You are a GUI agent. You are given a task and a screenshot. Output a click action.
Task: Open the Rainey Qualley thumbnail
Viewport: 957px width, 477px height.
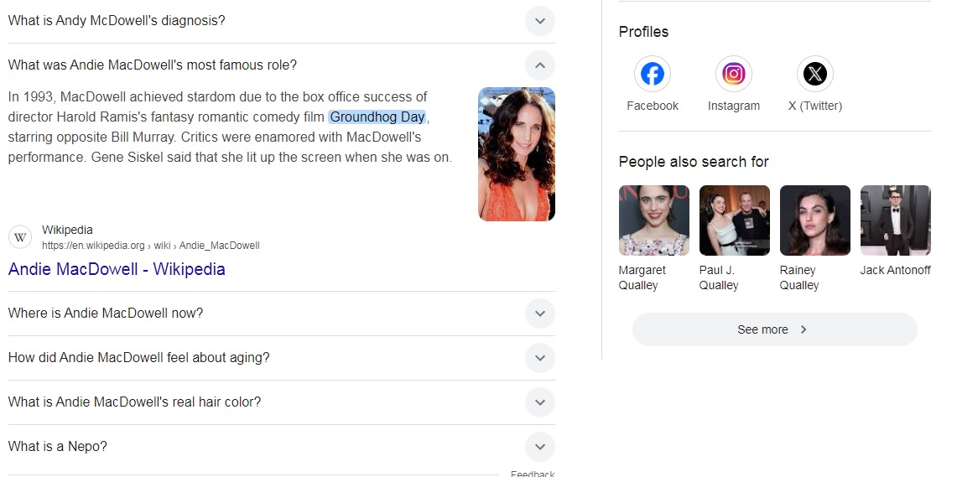[814, 220]
